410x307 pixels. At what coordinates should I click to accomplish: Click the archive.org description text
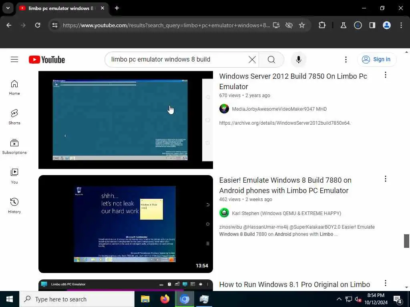pos(285,123)
